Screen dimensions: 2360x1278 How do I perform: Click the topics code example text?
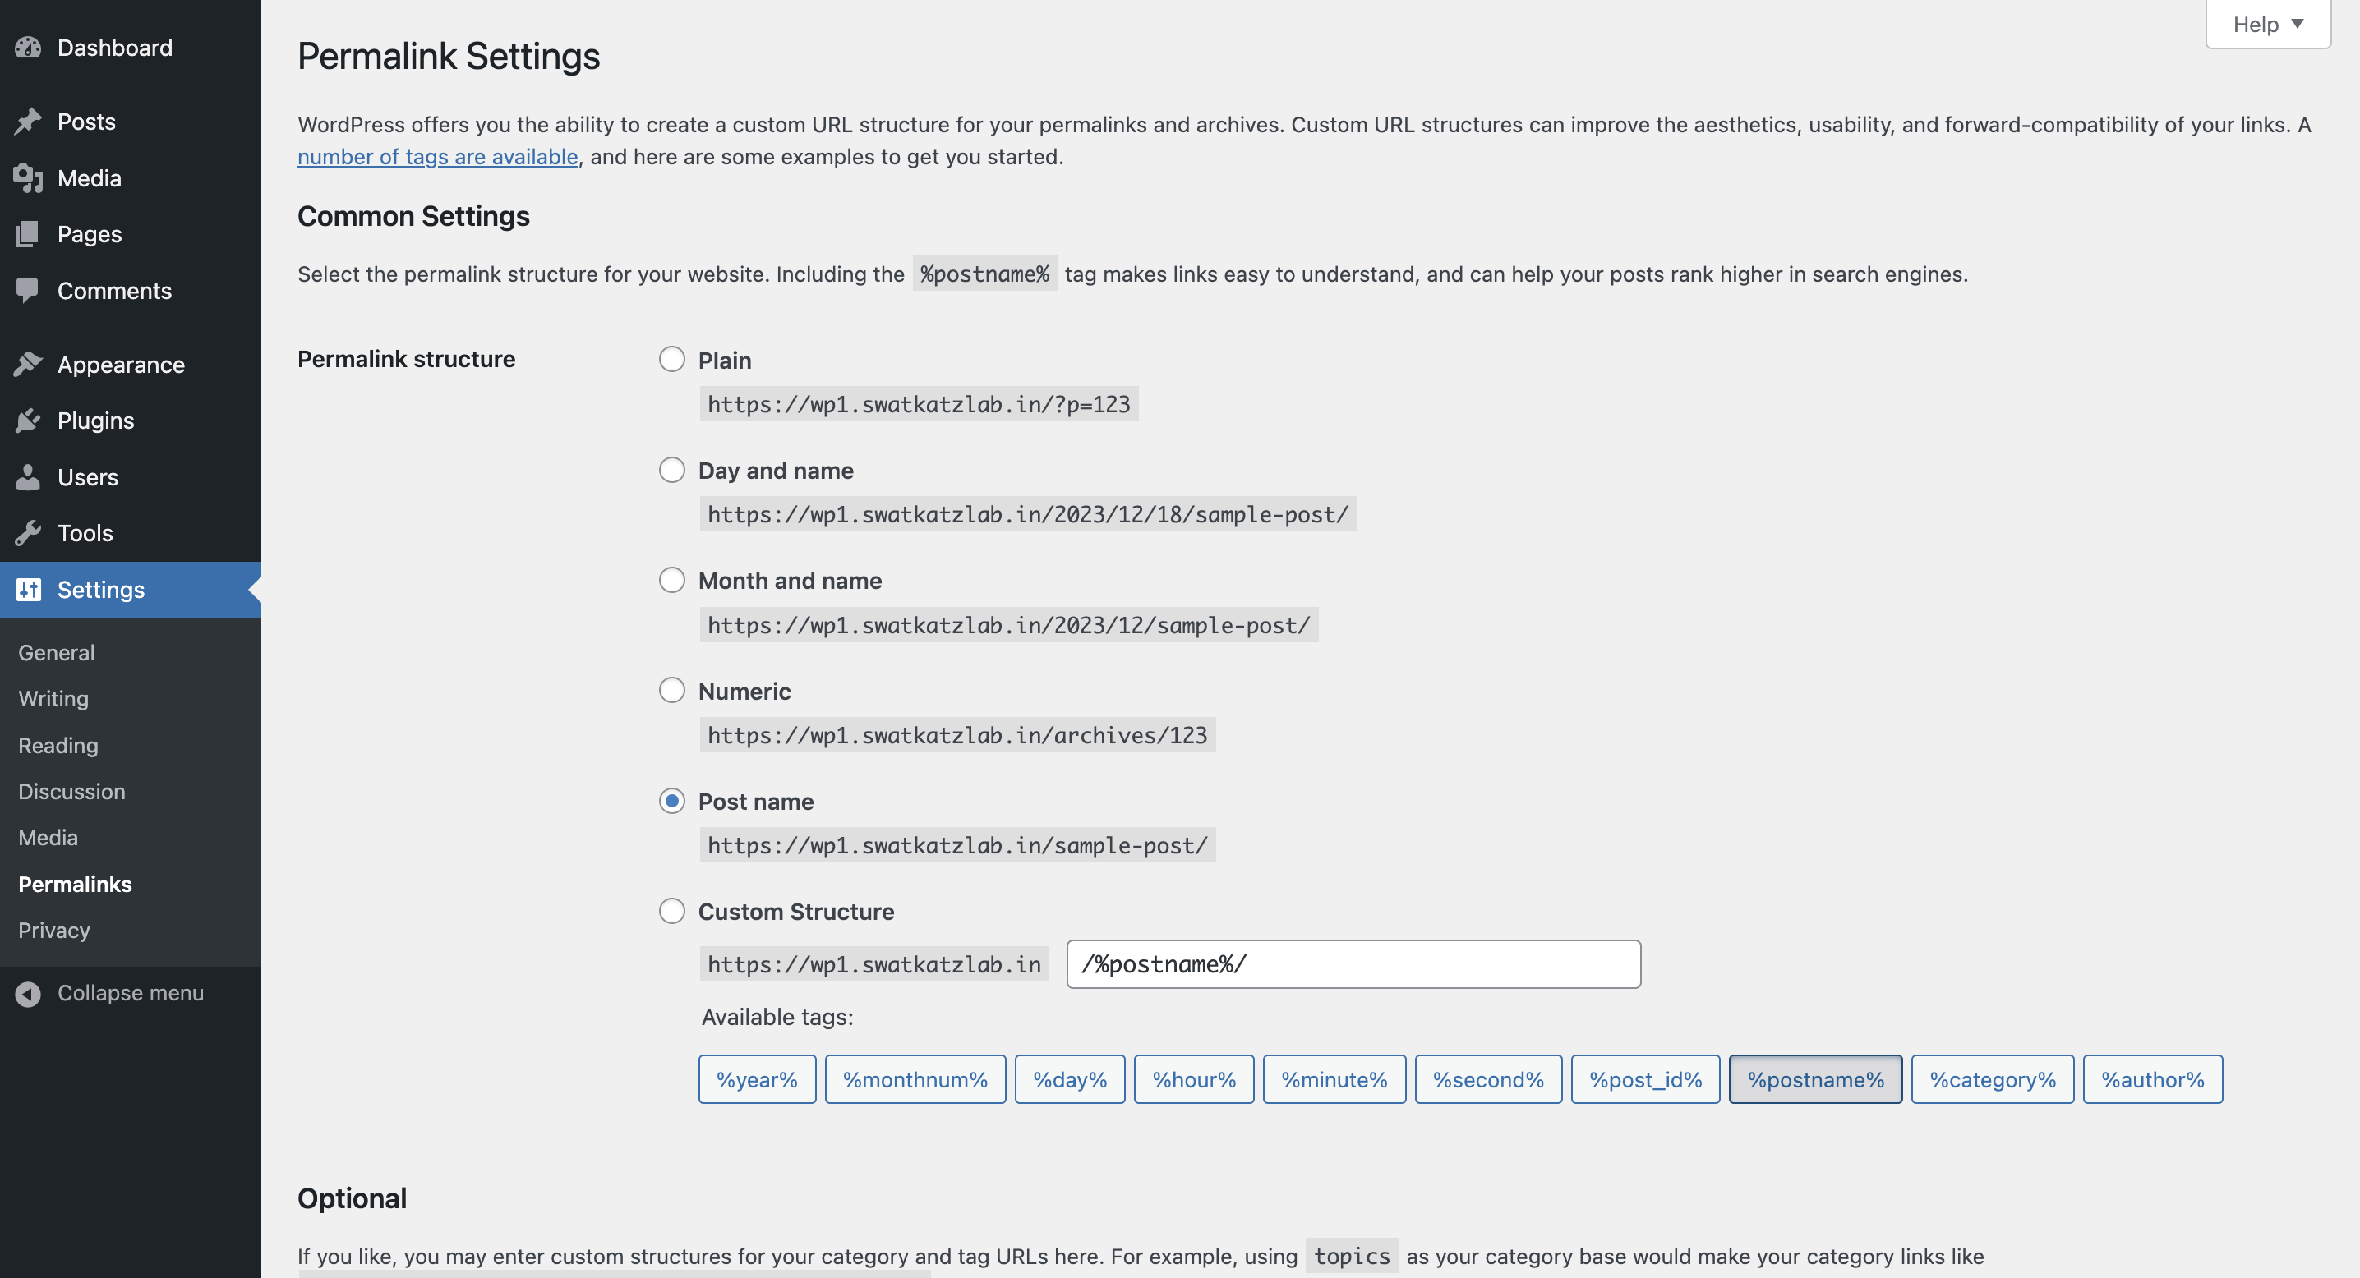coord(1351,1256)
